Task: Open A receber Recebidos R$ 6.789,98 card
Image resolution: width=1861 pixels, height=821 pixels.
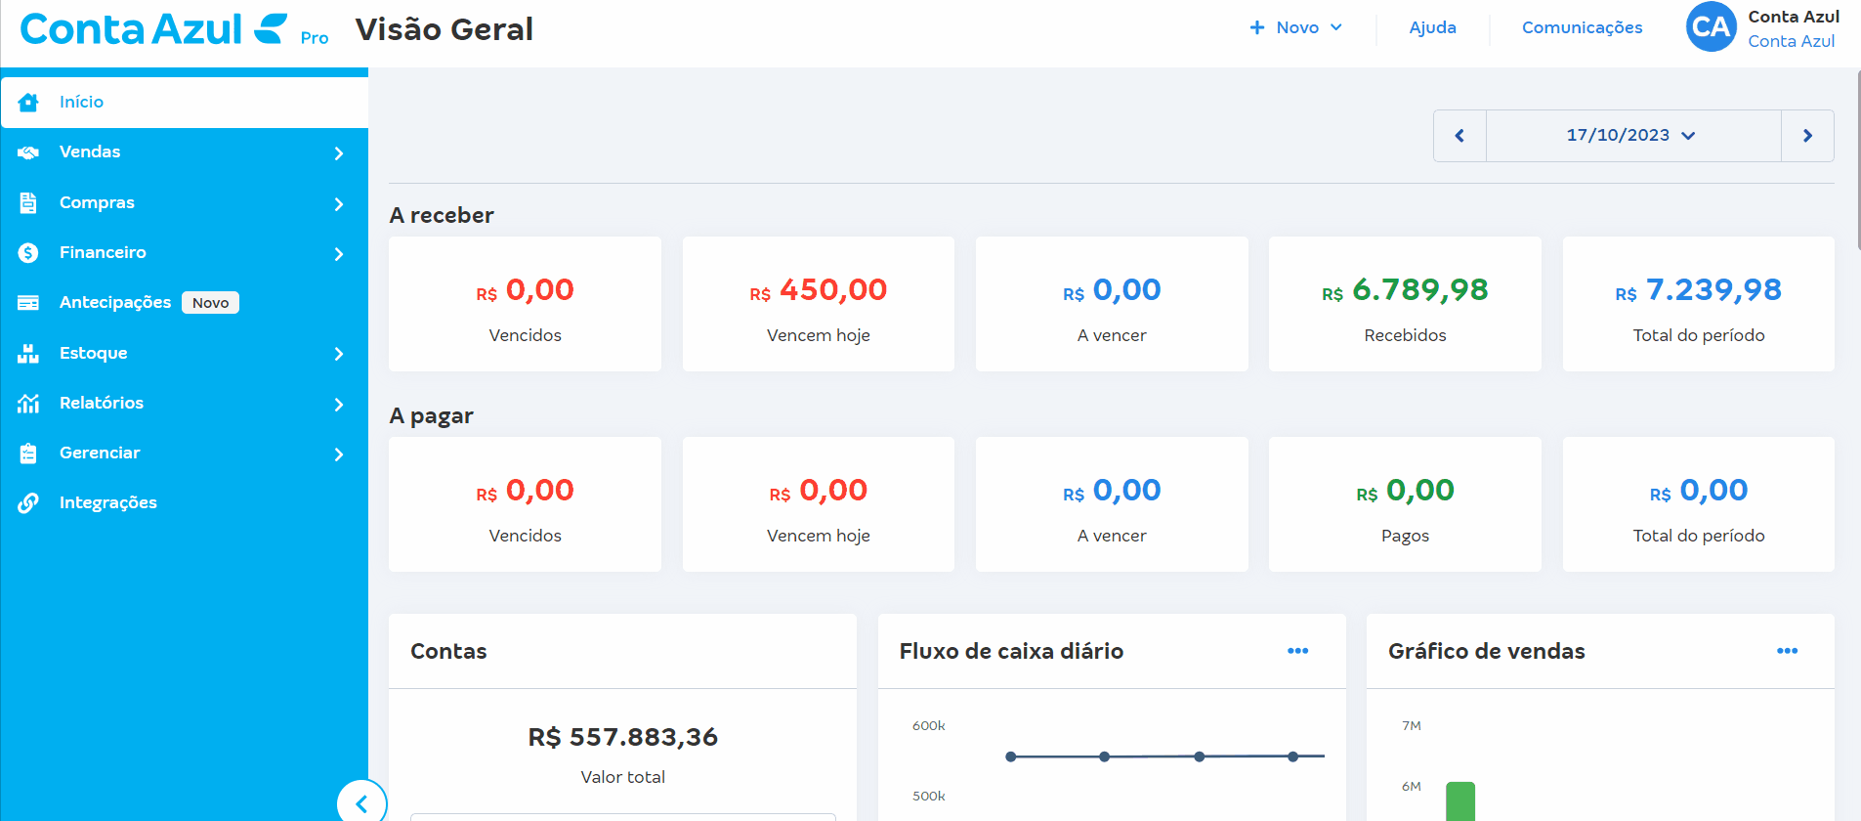Action: pyautogui.click(x=1405, y=304)
